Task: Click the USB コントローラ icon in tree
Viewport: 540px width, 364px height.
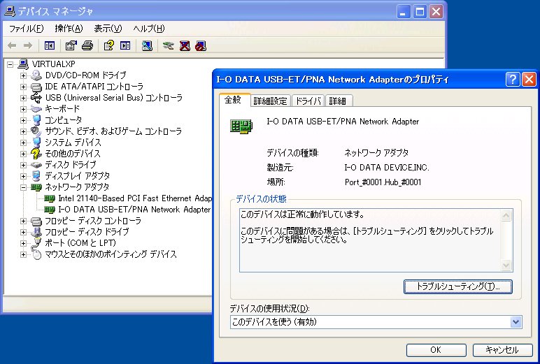Action: (36, 97)
